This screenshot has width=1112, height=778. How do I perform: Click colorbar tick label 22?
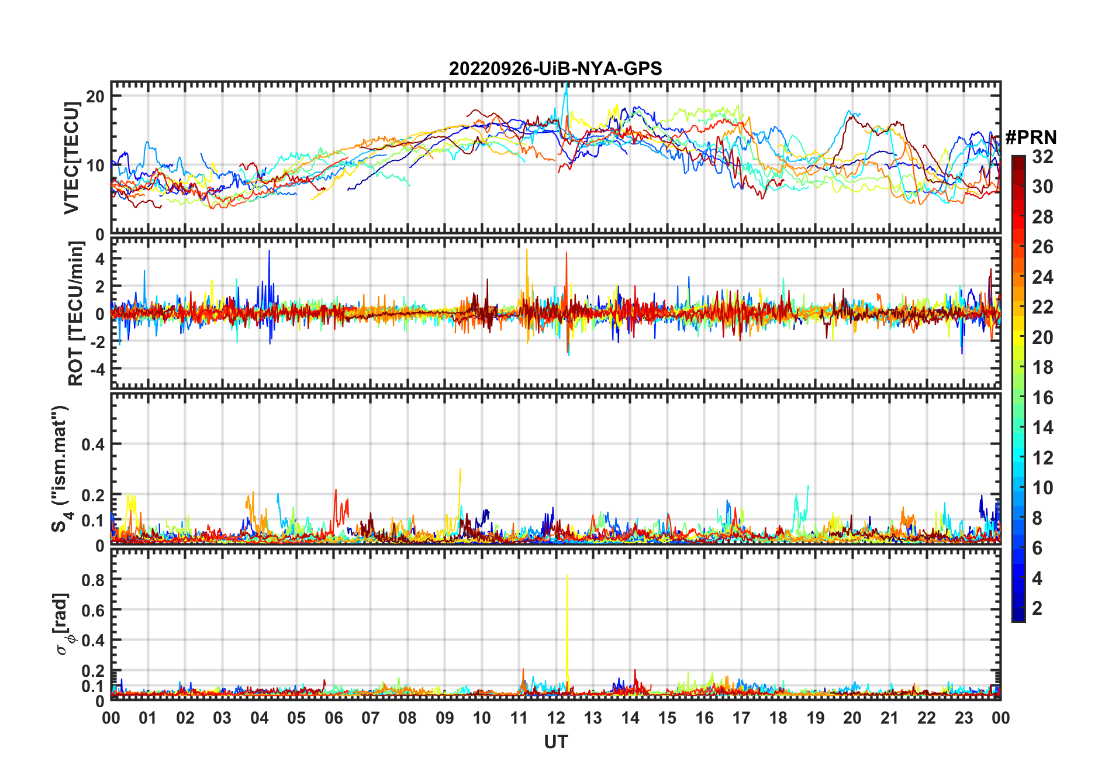tap(1042, 307)
